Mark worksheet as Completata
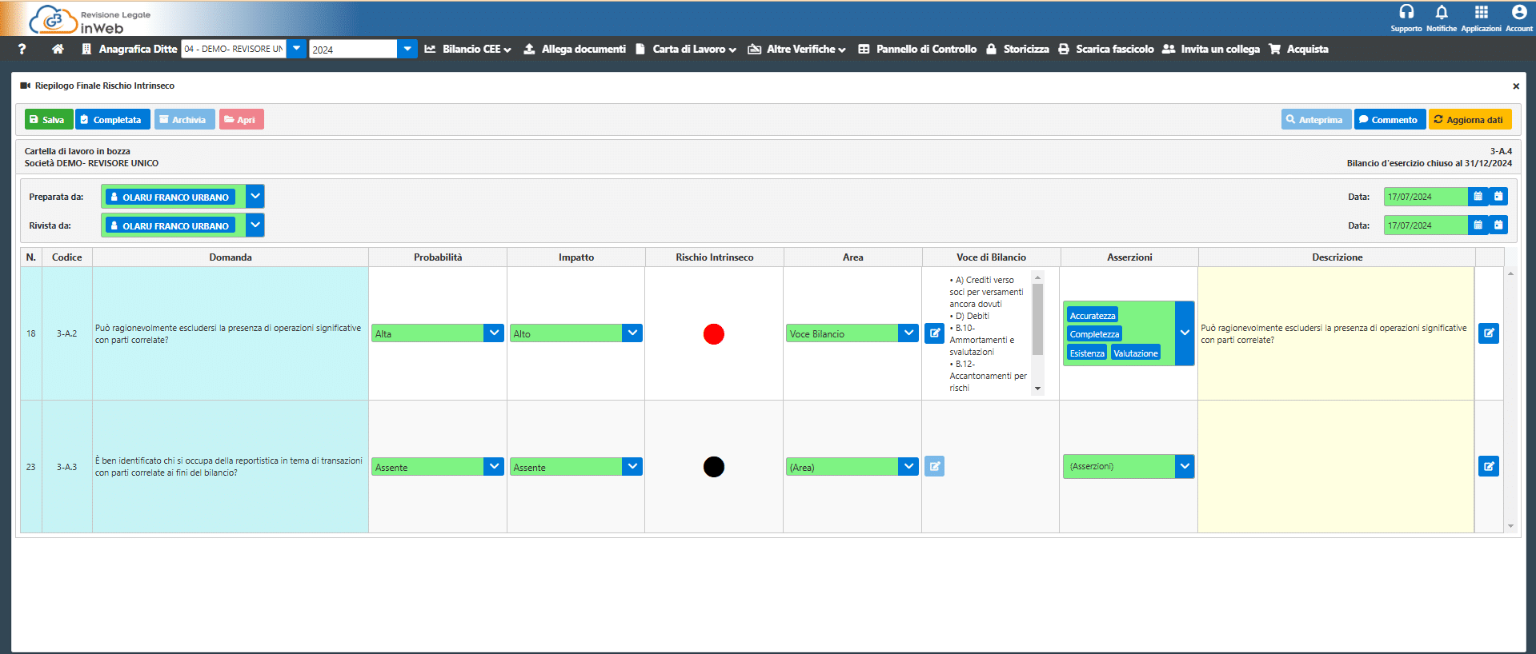The image size is (1536, 654). click(111, 119)
